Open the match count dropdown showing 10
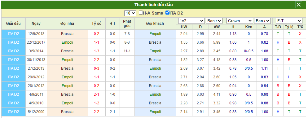 pos(130,13)
